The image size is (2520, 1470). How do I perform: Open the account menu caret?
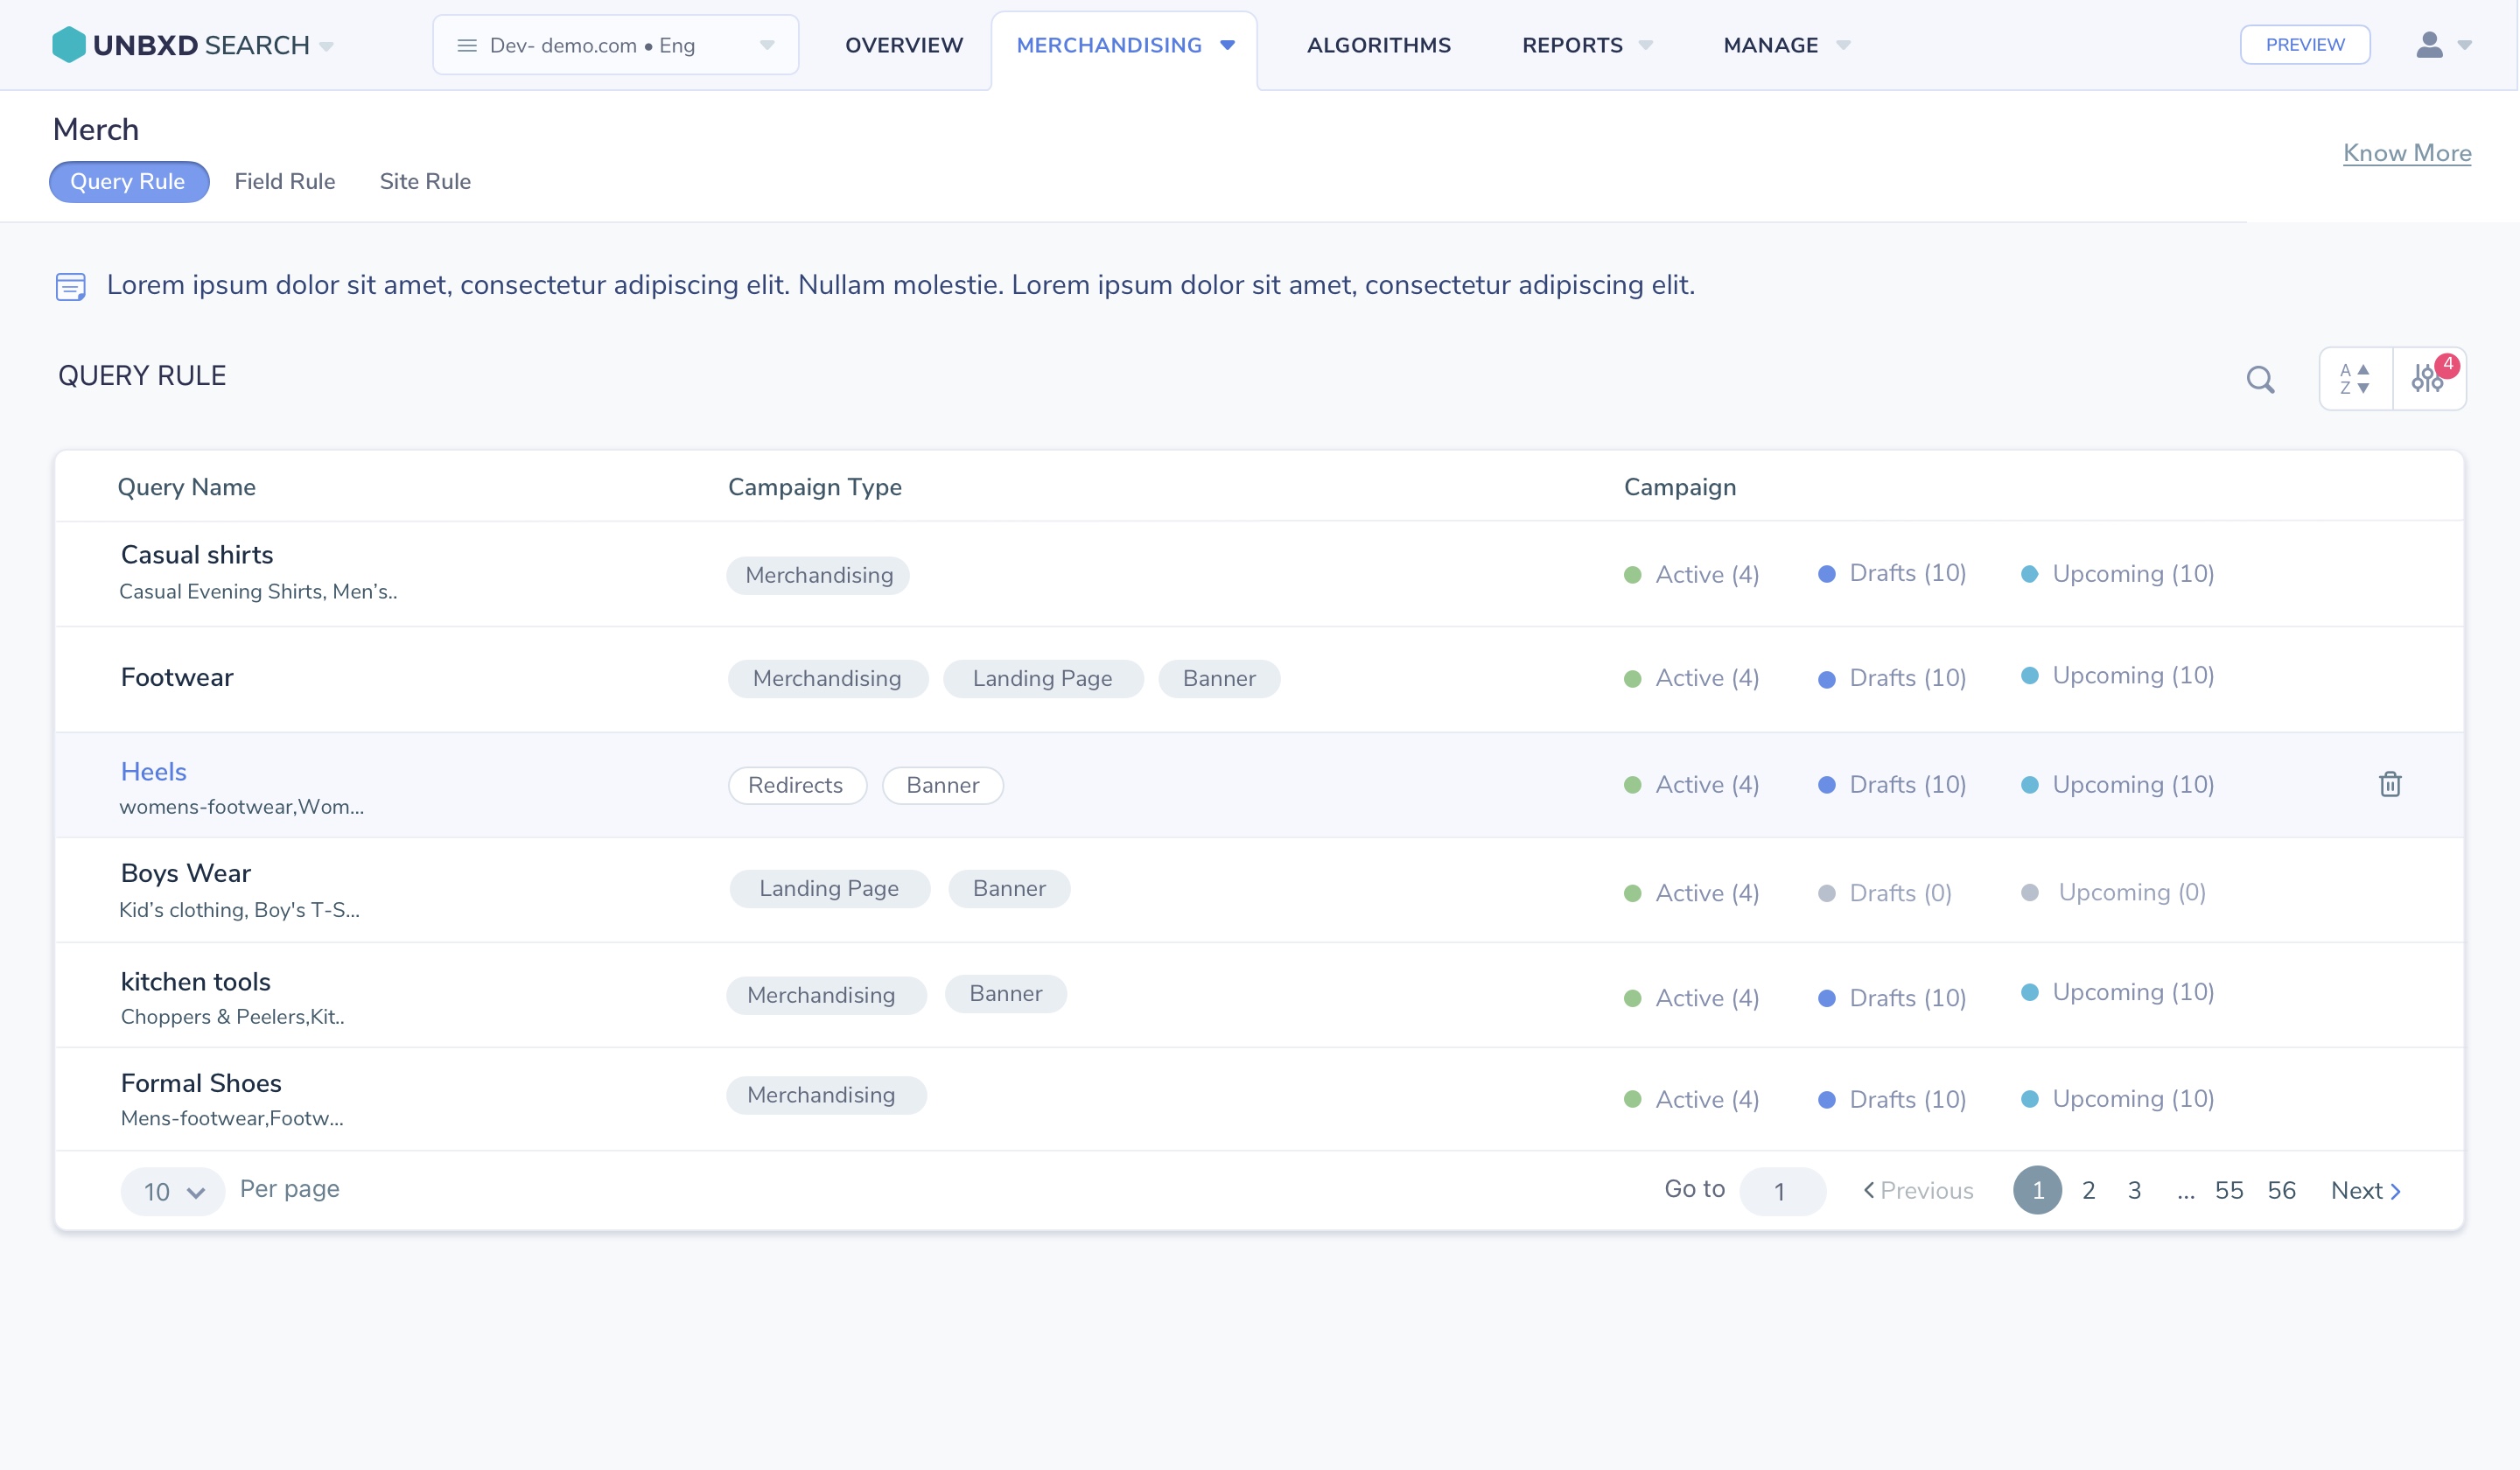(x=2465, y=45)
